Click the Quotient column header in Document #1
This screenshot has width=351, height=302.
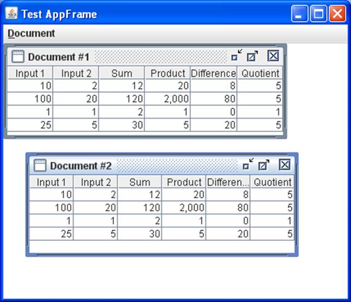click(x=260, y=73)
